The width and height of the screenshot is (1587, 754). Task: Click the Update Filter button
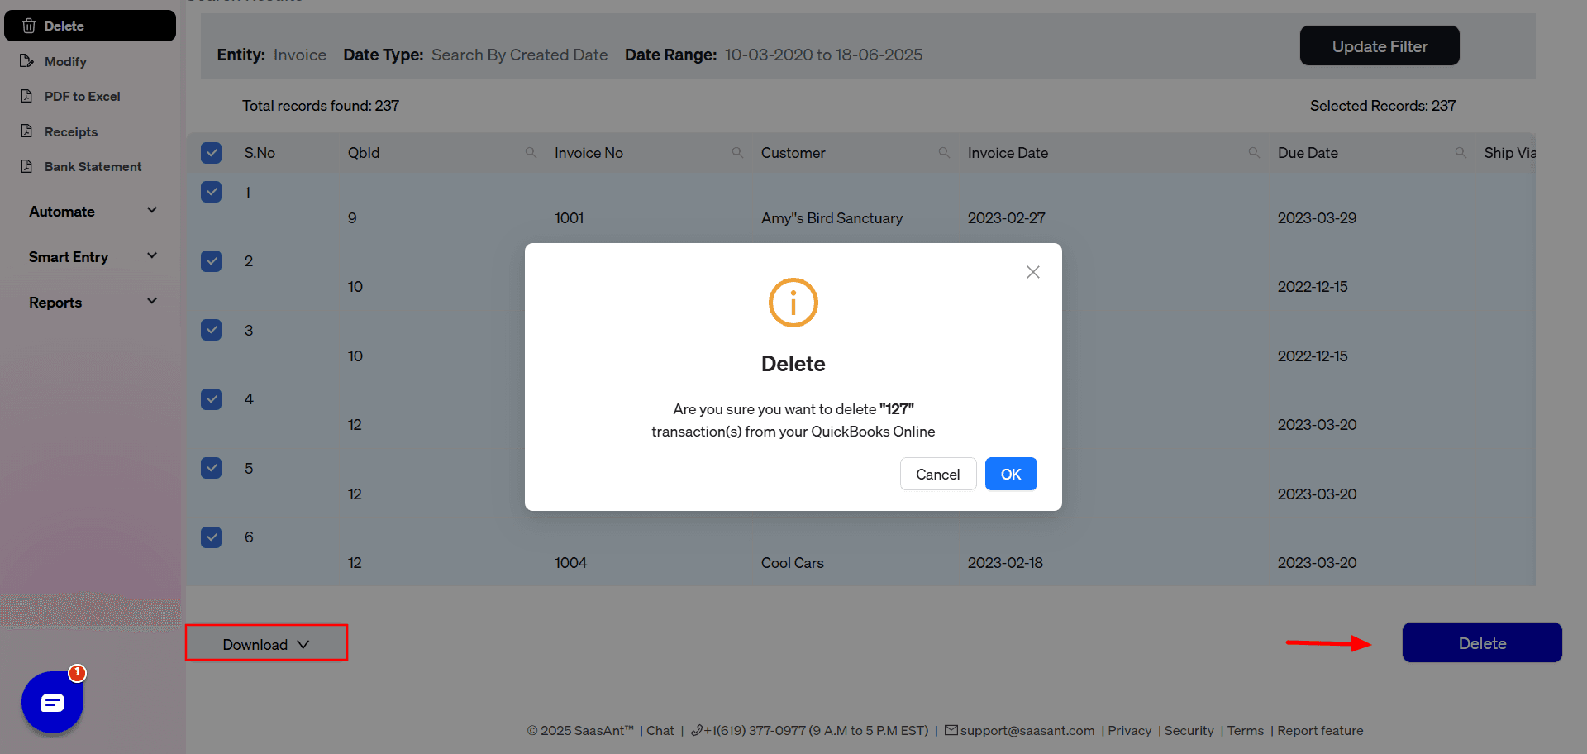point(1380,45)
